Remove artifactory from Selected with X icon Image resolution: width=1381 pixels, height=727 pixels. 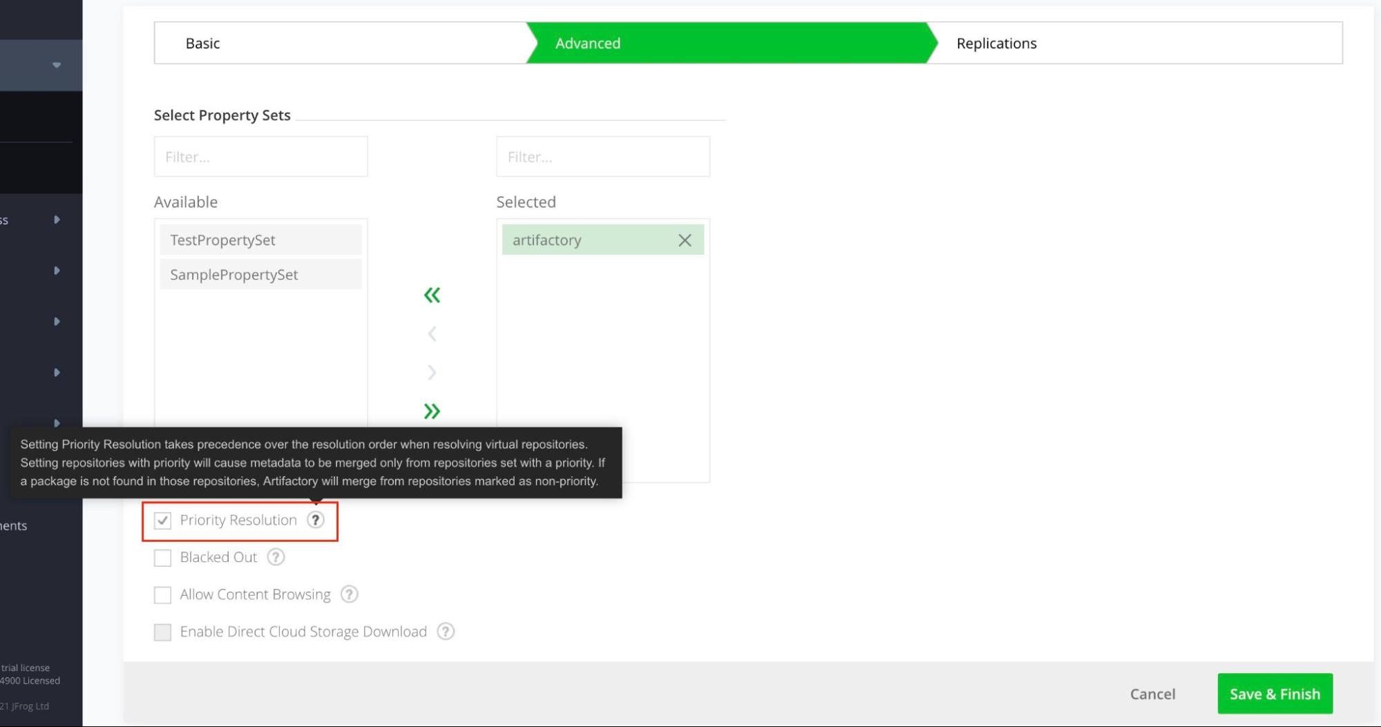point(685,240)
